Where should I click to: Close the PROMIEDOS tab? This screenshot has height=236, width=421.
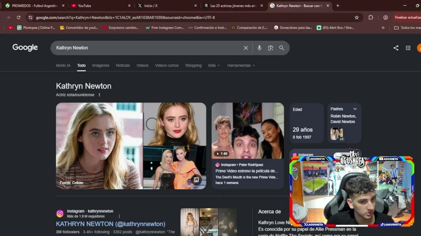point(63,6)
